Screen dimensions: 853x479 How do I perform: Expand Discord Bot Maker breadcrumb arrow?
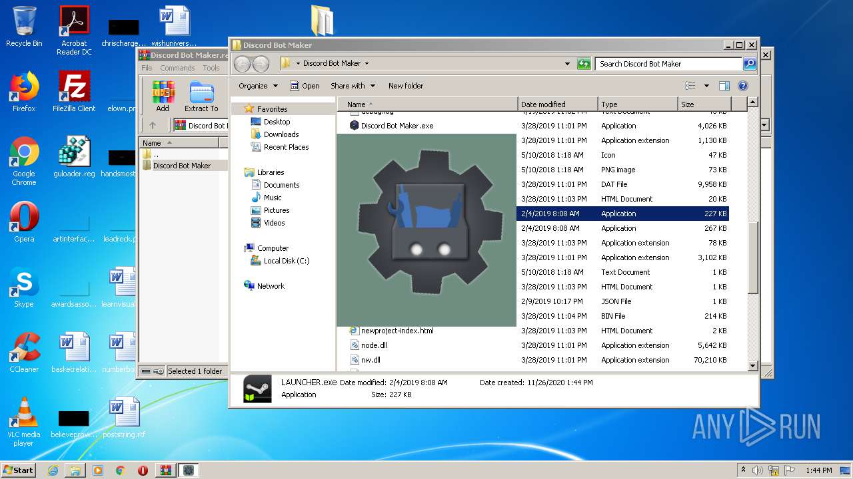(367, 64)
